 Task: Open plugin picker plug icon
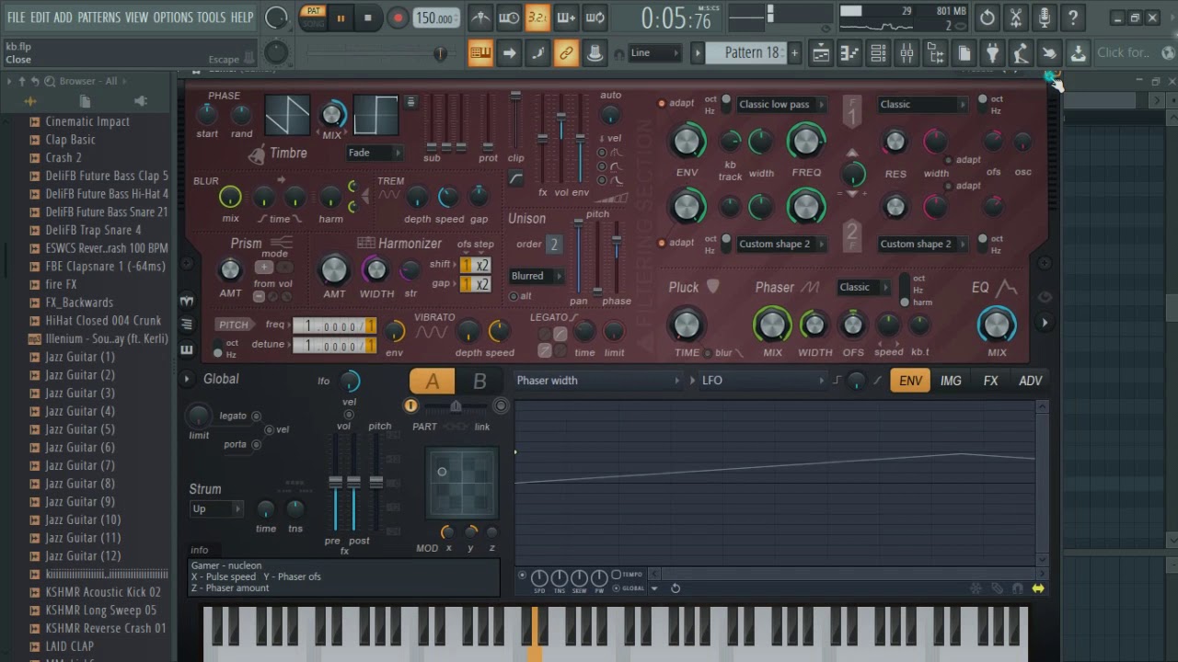click(x=992, y=53)
